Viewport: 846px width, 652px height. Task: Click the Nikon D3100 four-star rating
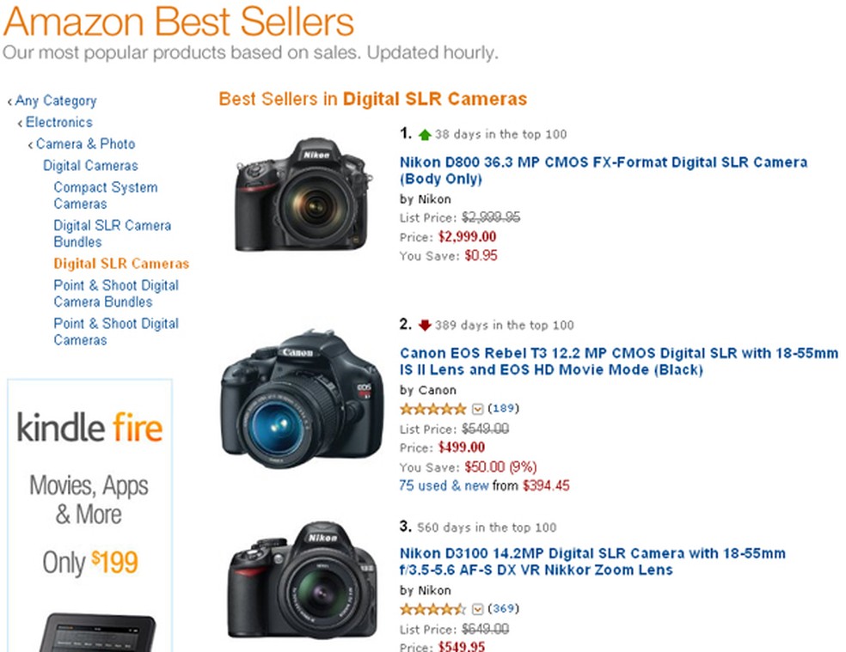(x=432, y=609)
